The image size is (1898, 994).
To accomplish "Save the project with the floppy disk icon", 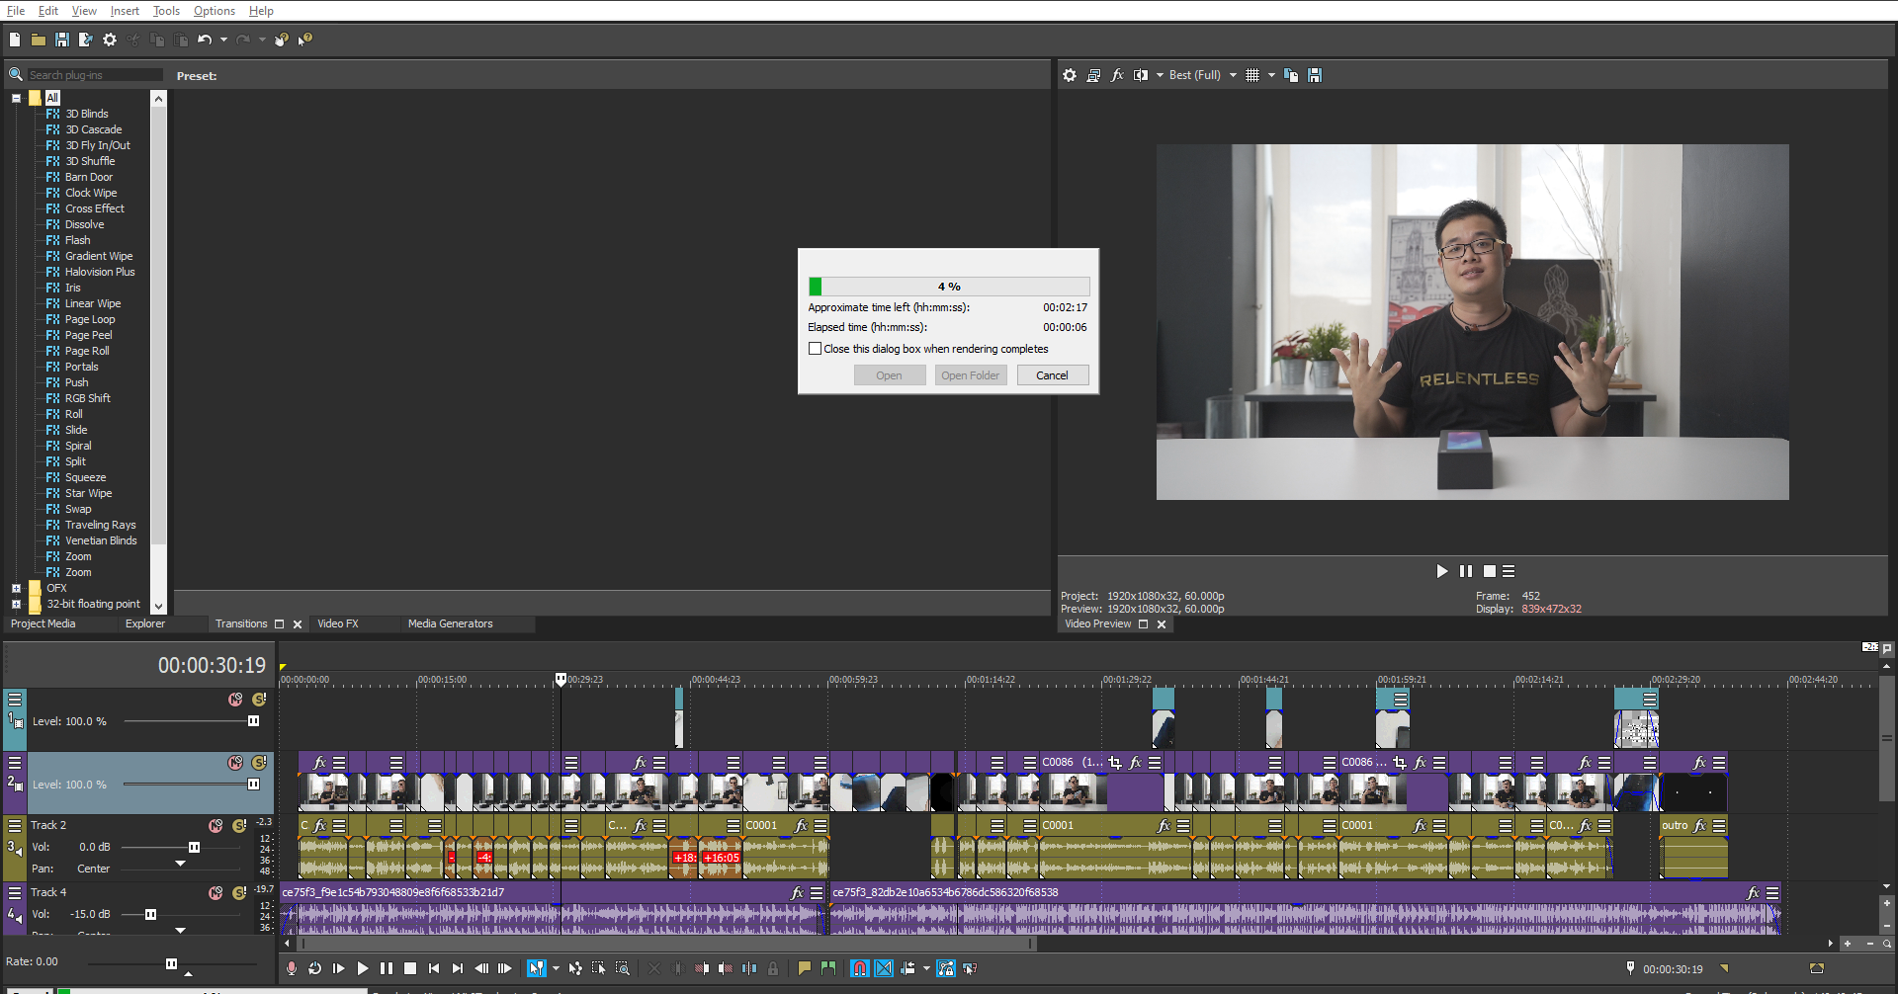I will 62,40.
